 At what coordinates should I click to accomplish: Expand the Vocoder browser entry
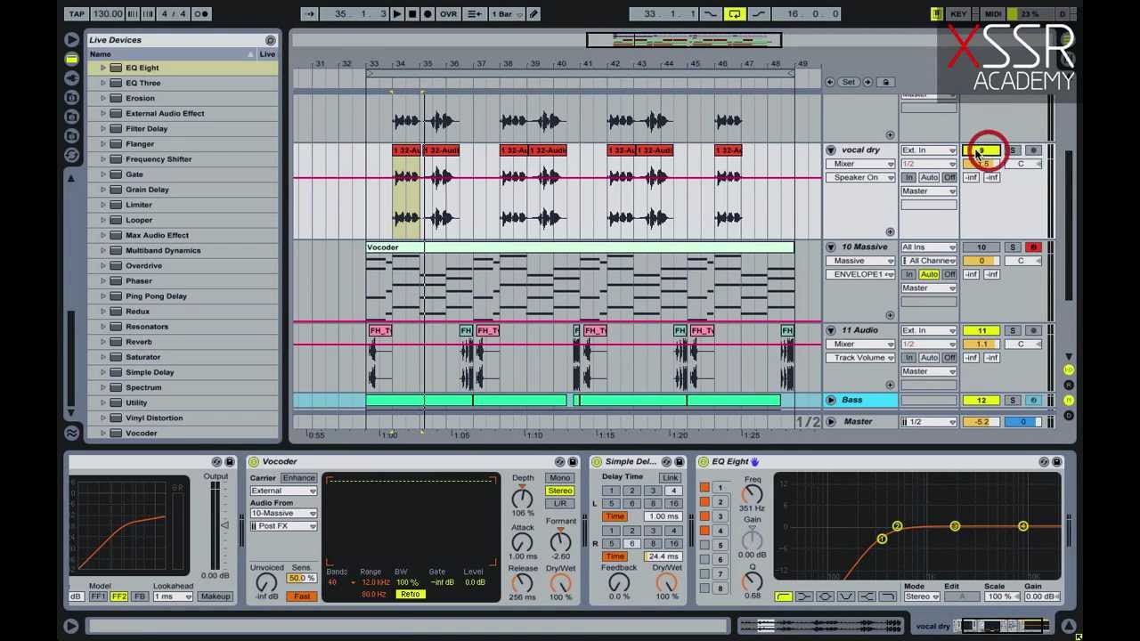pyautogui.click(x=103, y=433)
